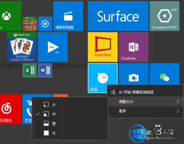Open the WeChat tile
The height and width of the screenshot is (144, 184).
164,74
